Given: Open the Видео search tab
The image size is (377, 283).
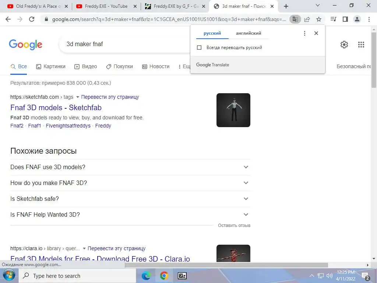Looking at the screenshot, I should [x=86, y=66].
